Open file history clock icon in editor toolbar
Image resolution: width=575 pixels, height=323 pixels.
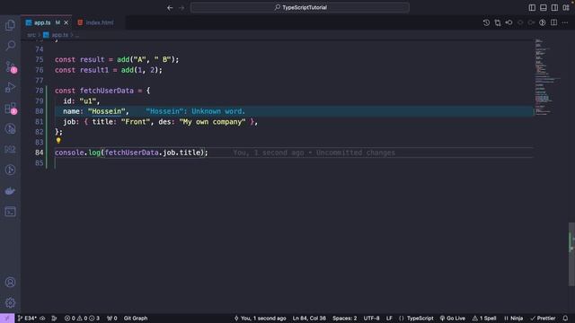tap(486, 22)
